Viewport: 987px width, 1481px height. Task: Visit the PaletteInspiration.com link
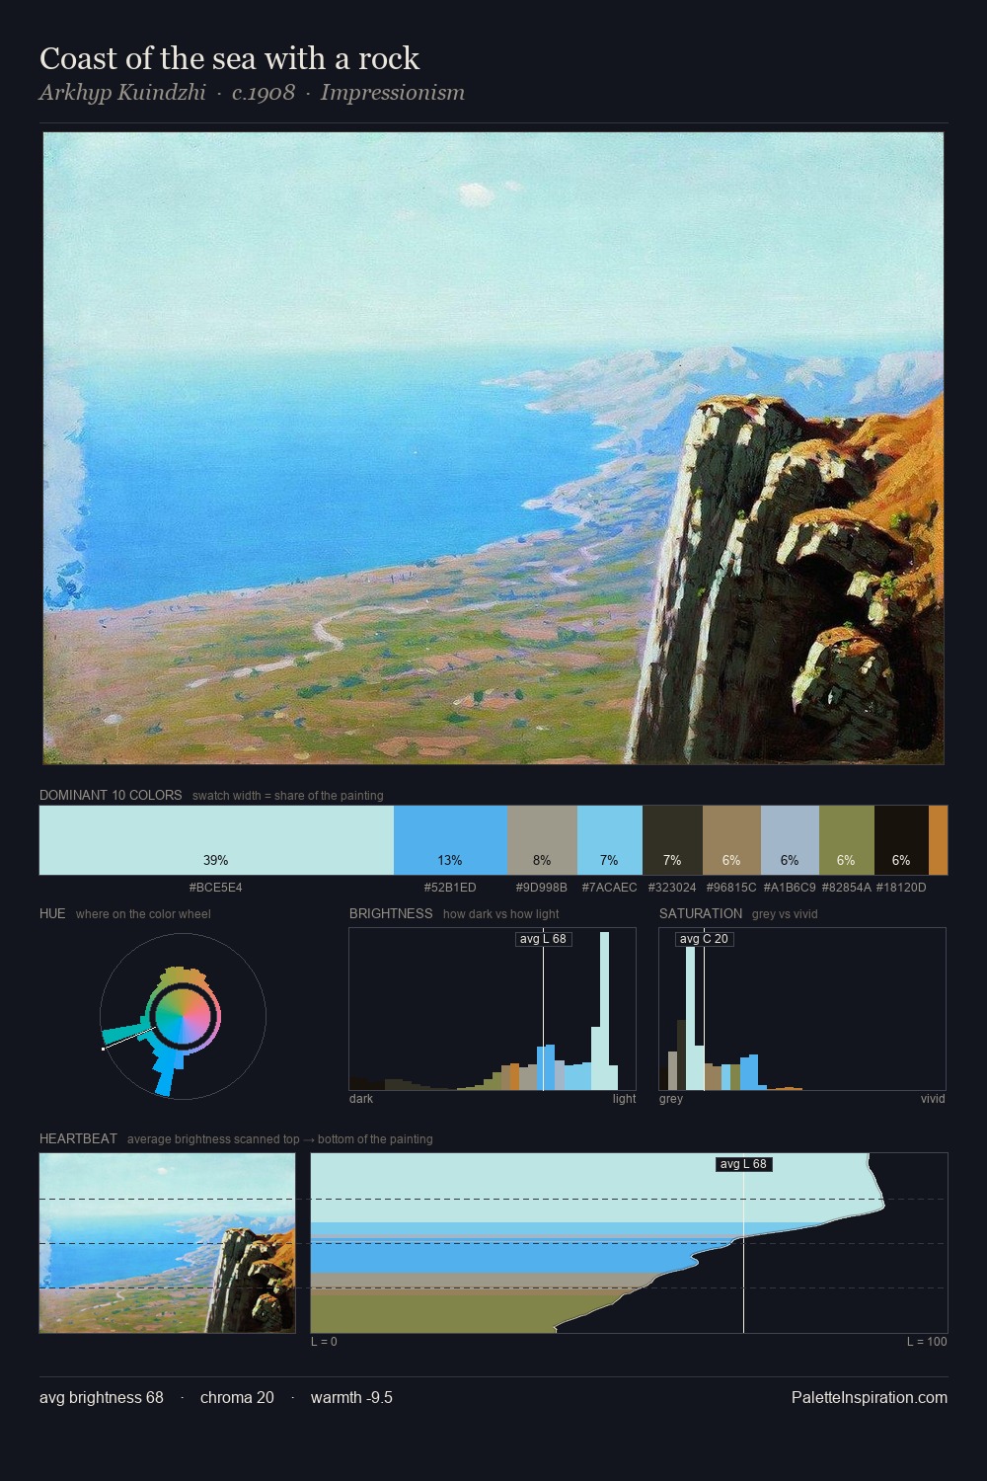pos(869,1397)
